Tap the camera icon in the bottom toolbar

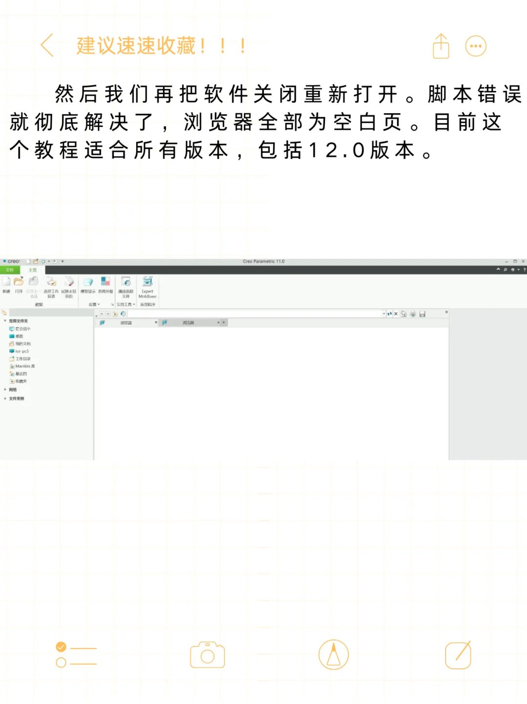tap(207, 655)
